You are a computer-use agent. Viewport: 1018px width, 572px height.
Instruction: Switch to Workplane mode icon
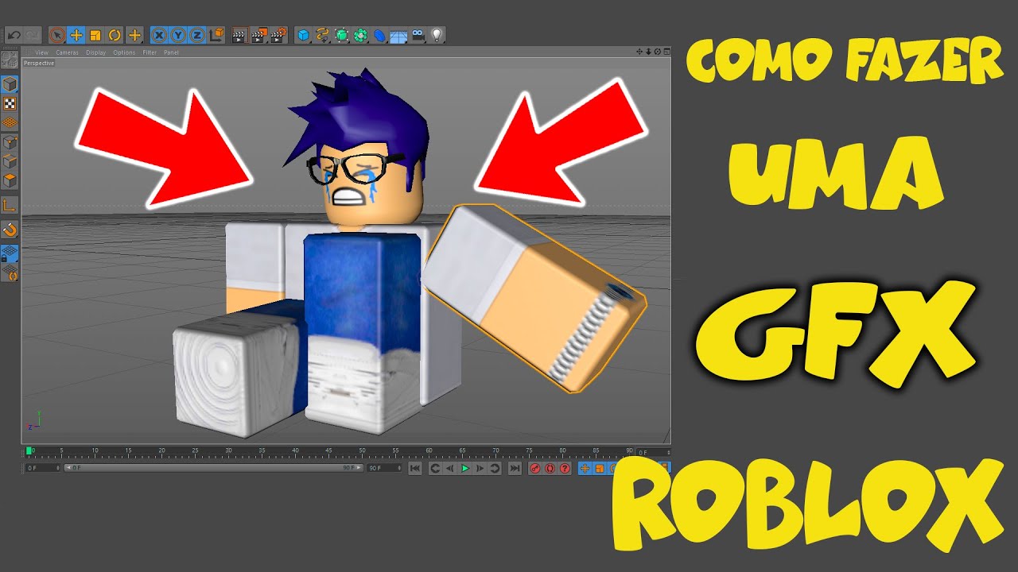[10, 123]
